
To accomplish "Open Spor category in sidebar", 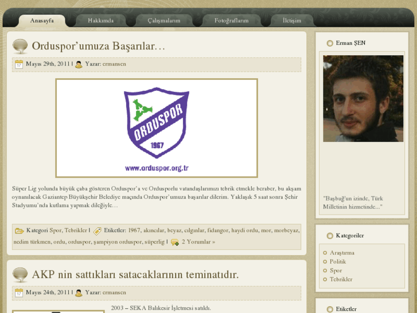I will (336, 271).
